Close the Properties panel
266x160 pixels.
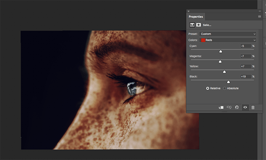(189, 11)
